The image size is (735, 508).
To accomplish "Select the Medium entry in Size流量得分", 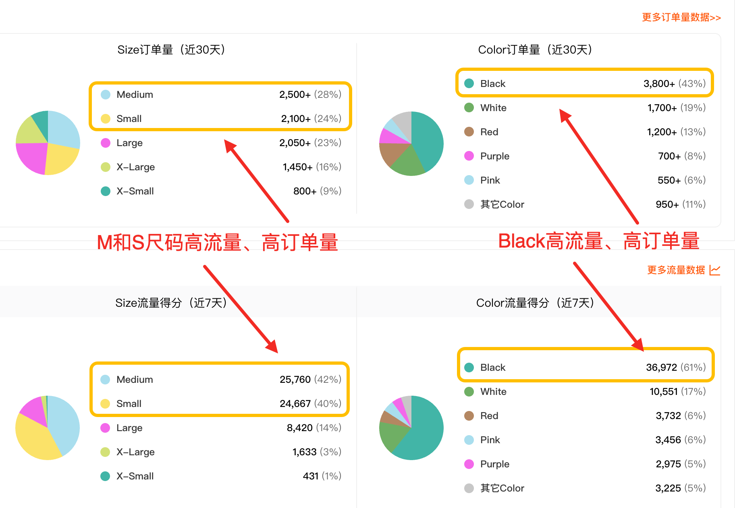I will [x=135, y=380].
